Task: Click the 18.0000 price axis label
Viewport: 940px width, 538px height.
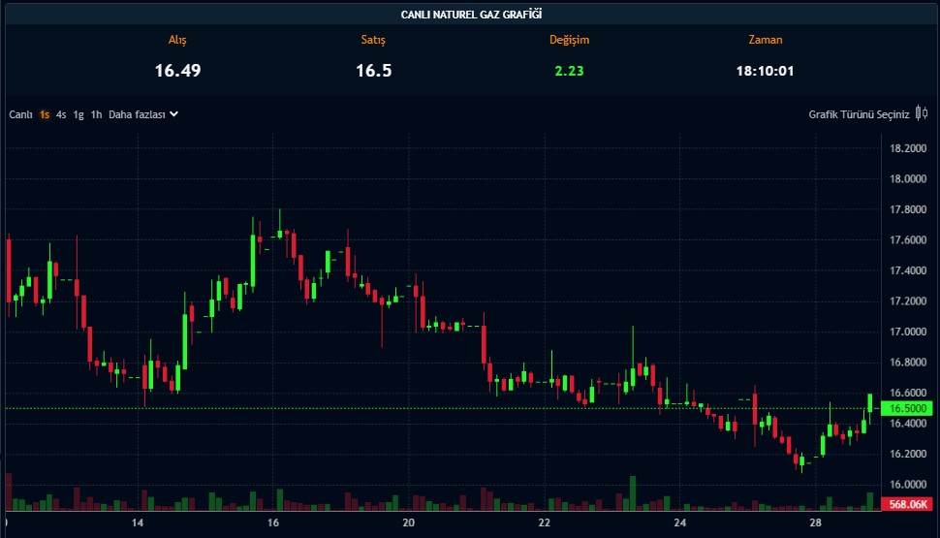Action: click(908, 178)
